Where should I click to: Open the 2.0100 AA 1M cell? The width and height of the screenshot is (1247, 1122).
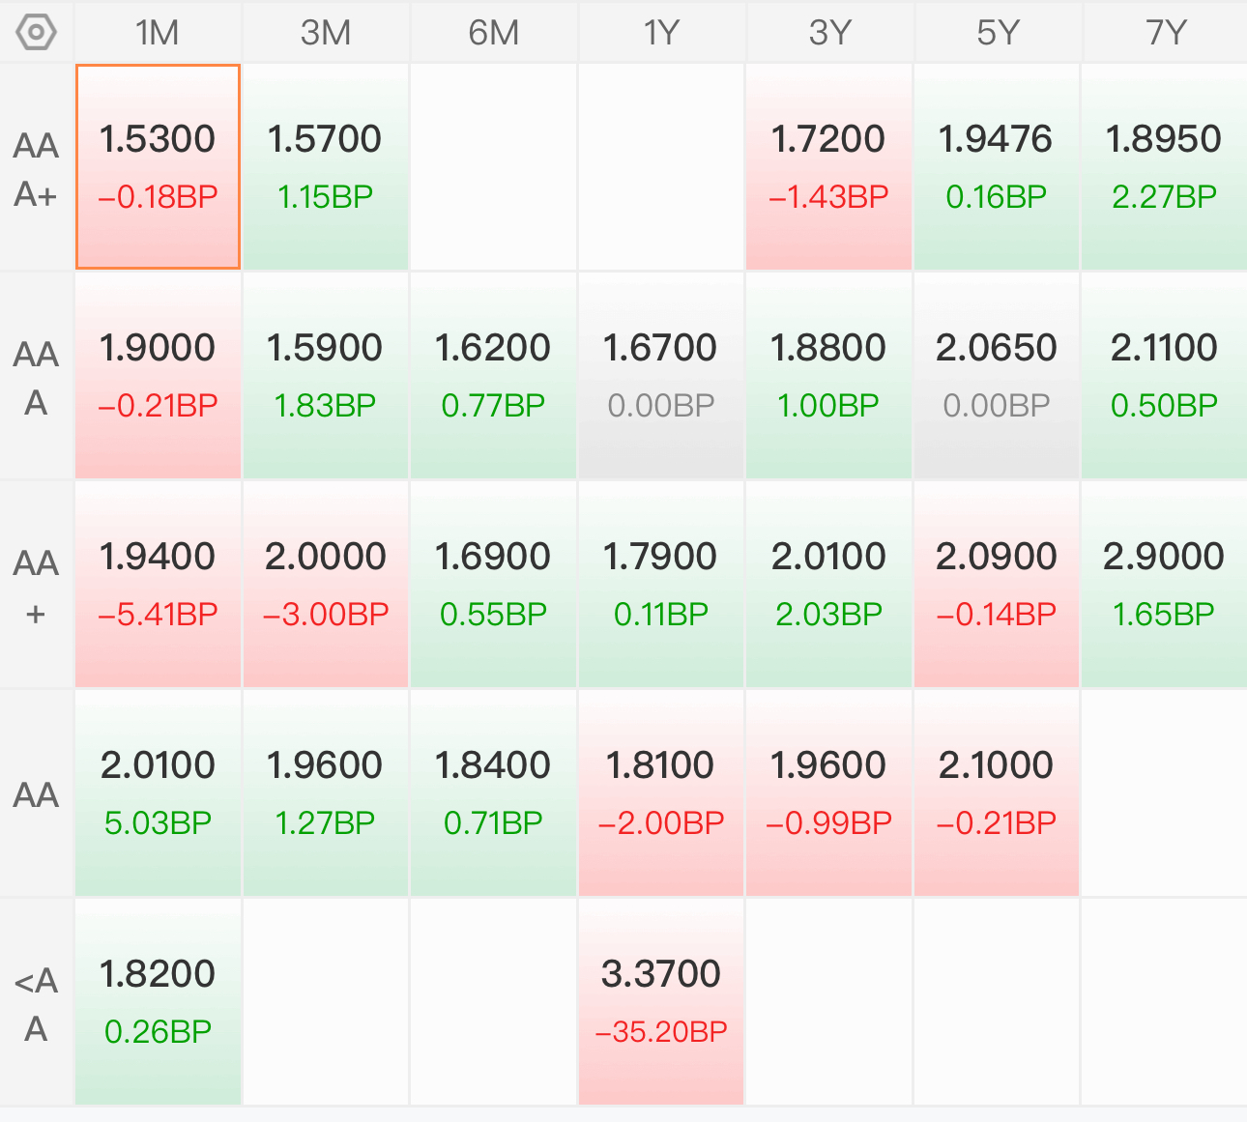[x=158, y=793]
